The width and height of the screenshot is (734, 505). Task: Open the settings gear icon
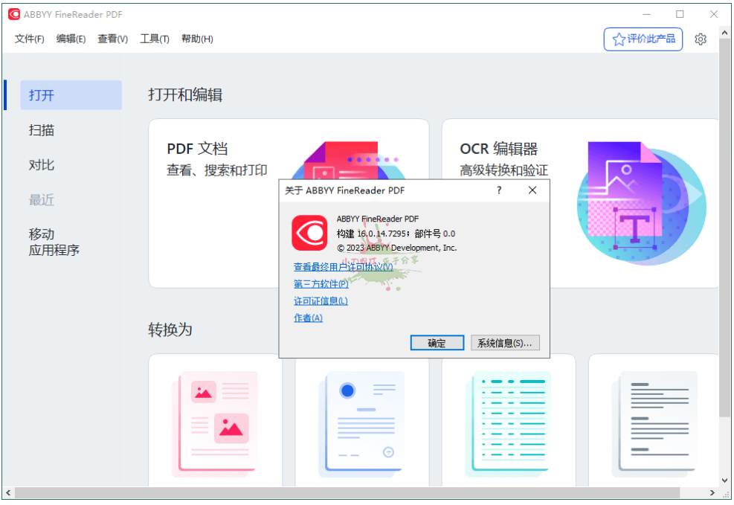700,39
